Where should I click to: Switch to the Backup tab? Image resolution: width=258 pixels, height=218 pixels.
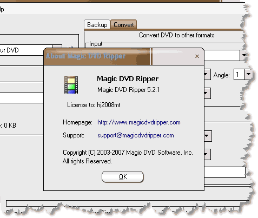[x=97, y=24]
